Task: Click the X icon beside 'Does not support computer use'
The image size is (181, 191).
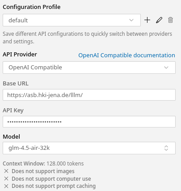Action: click(x=6, y=178)
